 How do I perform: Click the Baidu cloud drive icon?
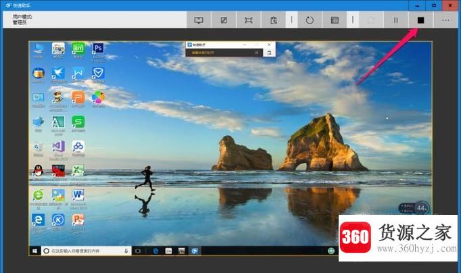[78, 148]
